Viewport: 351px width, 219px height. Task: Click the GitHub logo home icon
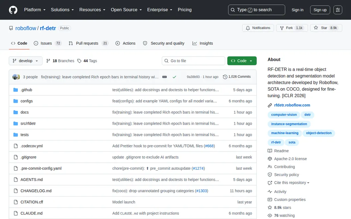point(13,10)
